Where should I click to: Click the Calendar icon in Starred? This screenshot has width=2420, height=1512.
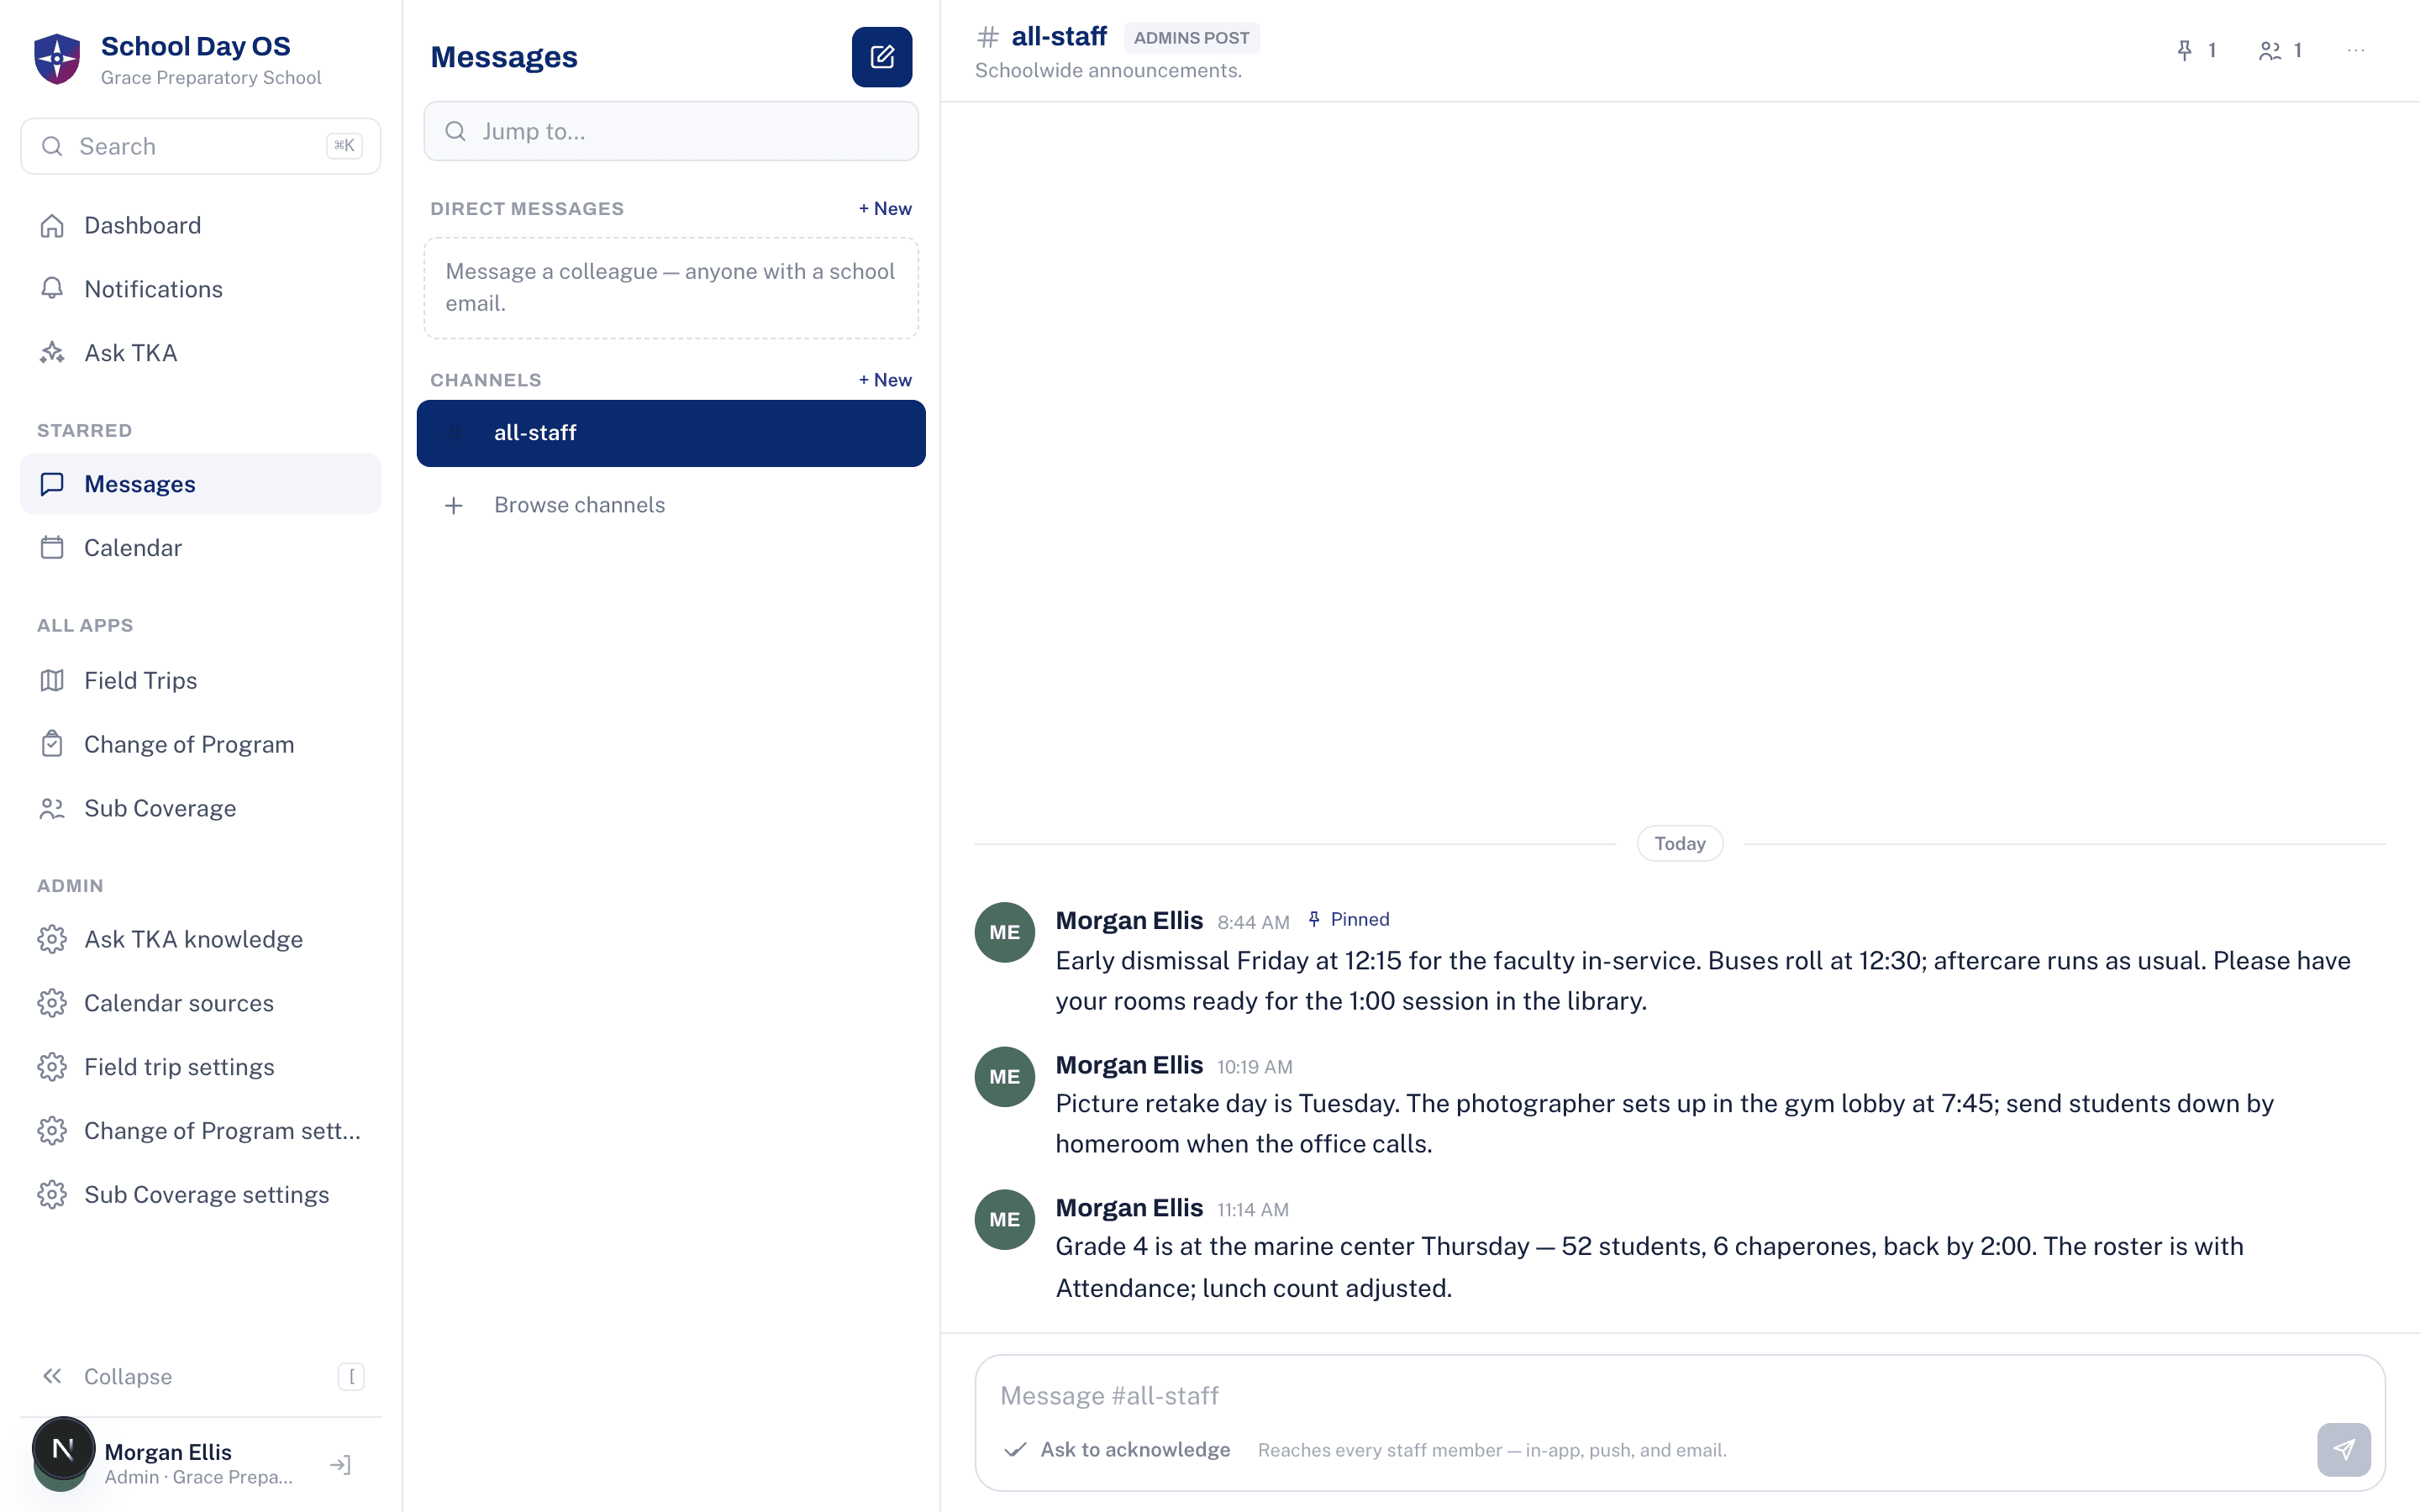point(52,548)
